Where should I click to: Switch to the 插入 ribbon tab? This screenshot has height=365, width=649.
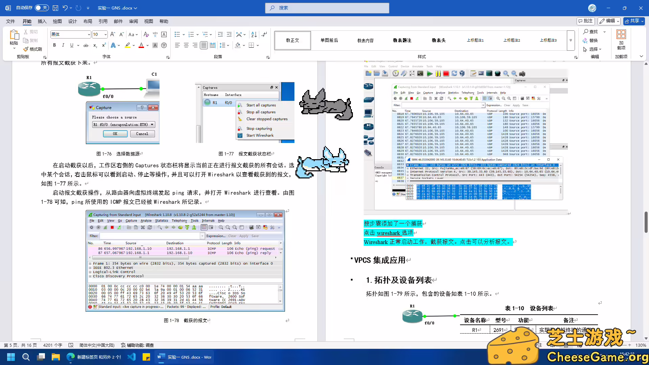point(42,21)
